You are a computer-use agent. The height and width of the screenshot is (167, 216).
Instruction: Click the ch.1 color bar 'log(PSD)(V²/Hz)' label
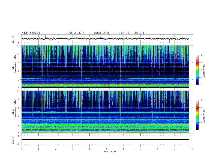click(x=204, y=71)
